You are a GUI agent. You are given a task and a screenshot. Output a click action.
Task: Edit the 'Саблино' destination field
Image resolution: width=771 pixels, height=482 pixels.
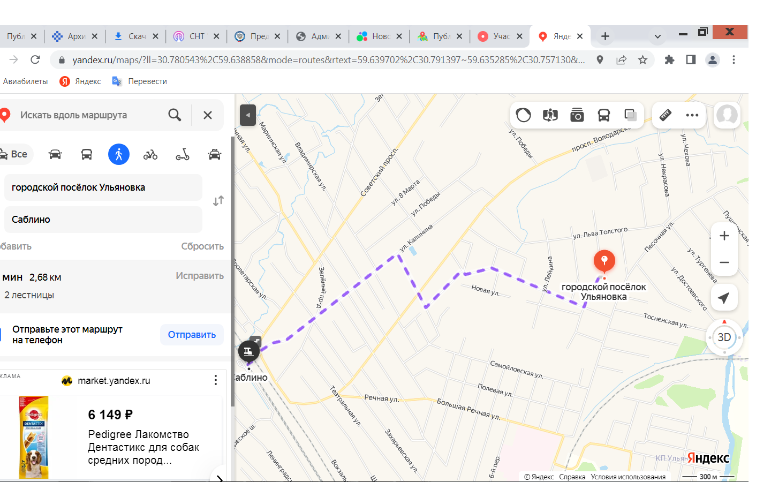(103, 220)
